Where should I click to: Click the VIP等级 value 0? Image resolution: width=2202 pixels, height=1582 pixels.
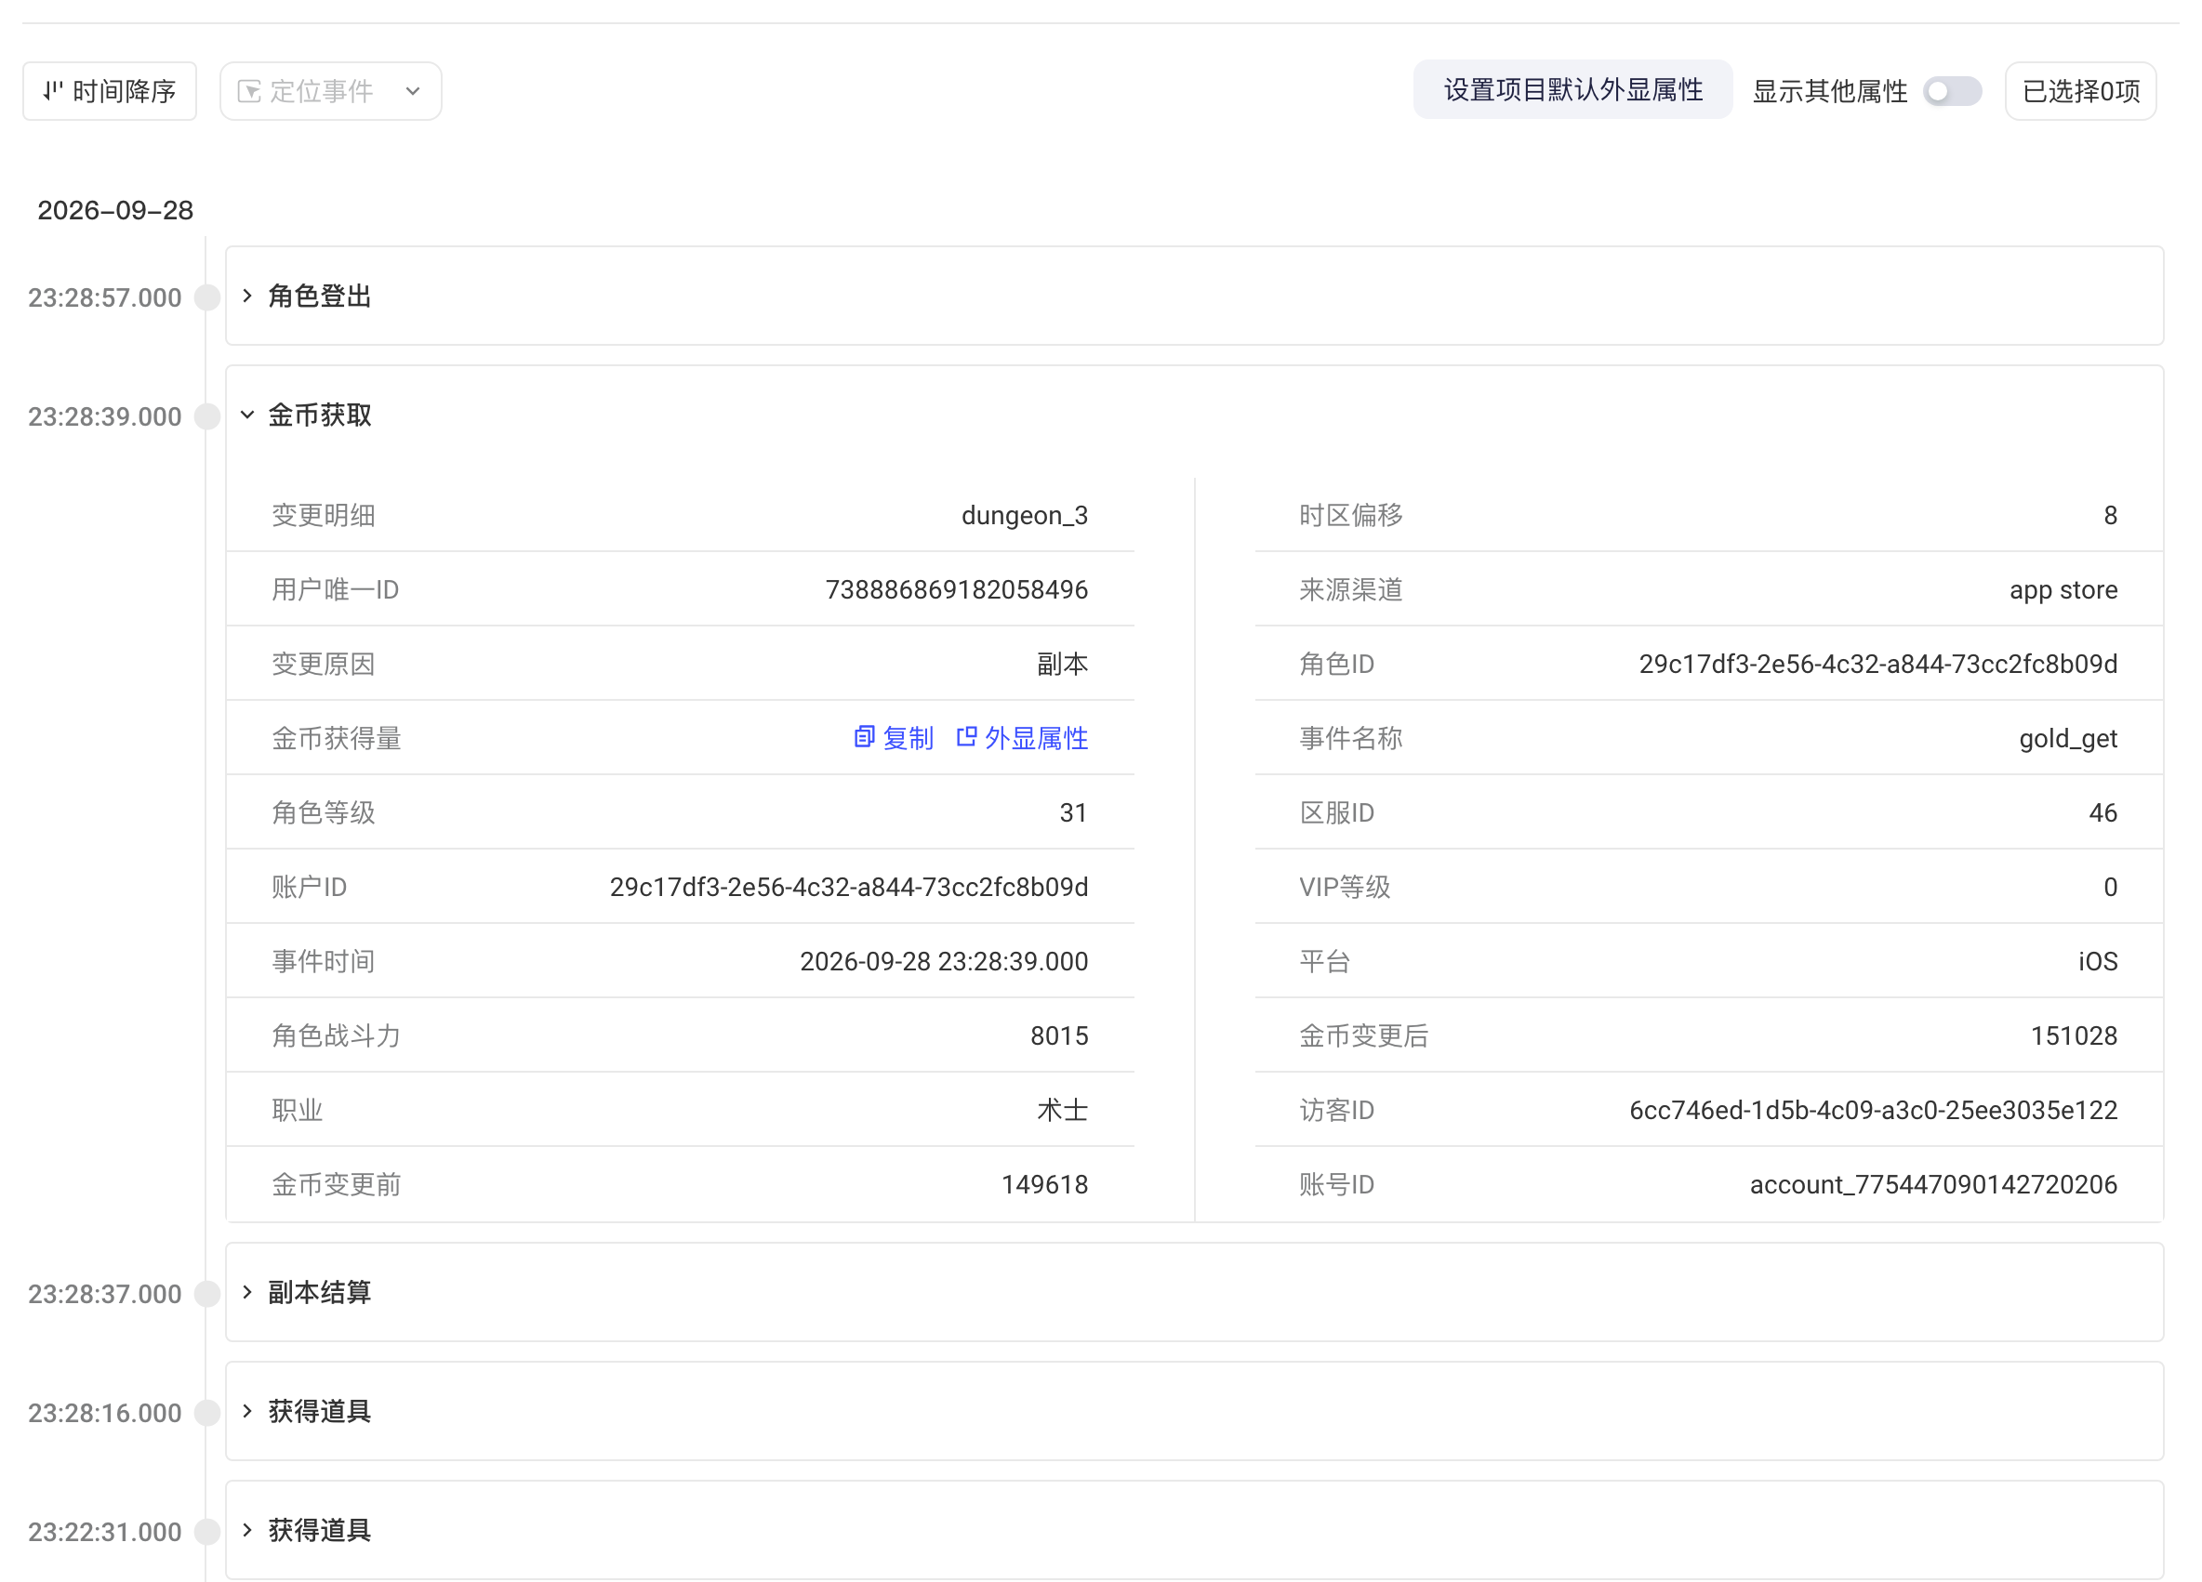(x=2110, y=887)
